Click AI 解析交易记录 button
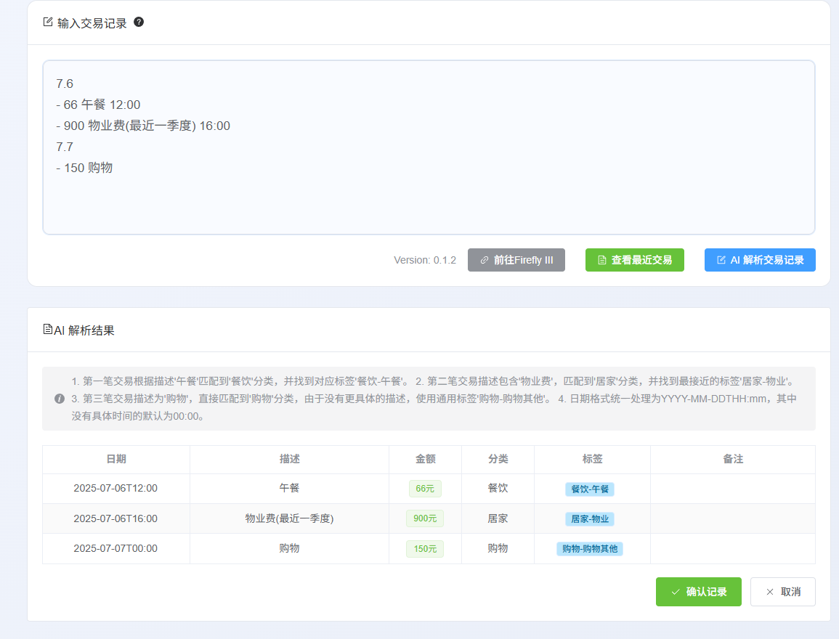 click(760, 260)
